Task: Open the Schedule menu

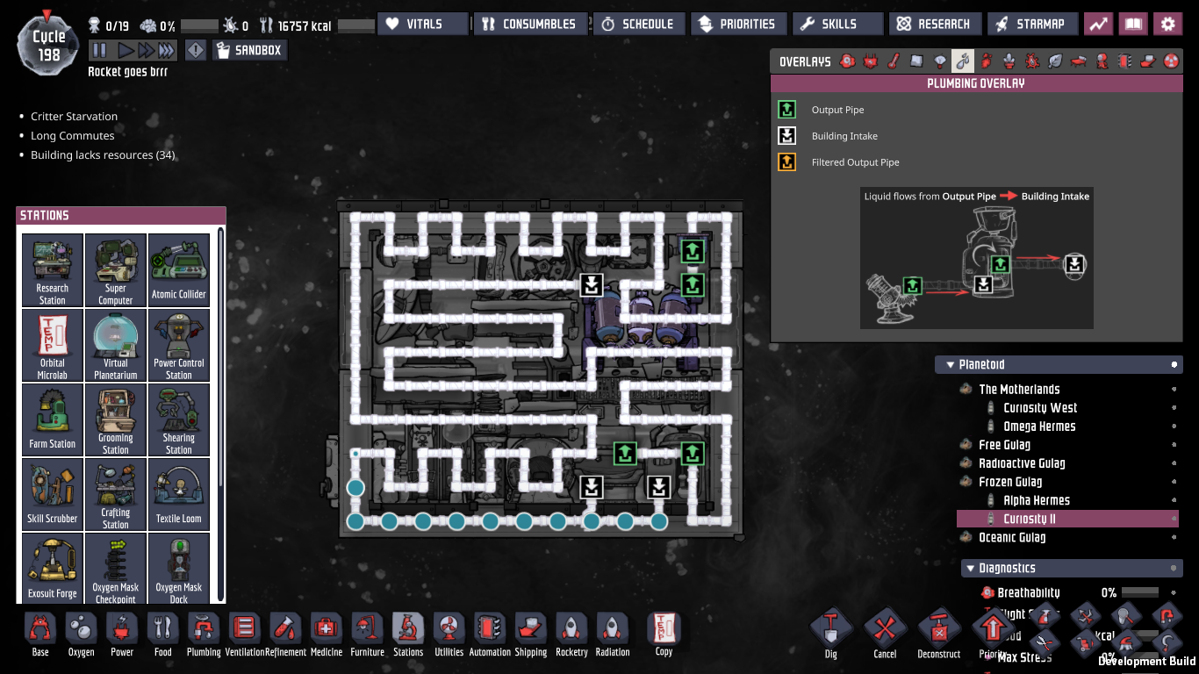Action: 639,24
